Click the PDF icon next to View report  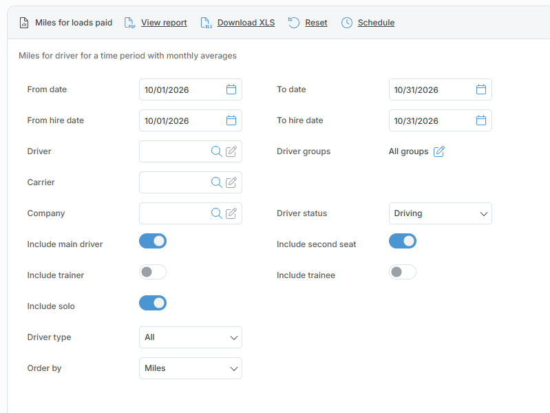tap(130, 23)
